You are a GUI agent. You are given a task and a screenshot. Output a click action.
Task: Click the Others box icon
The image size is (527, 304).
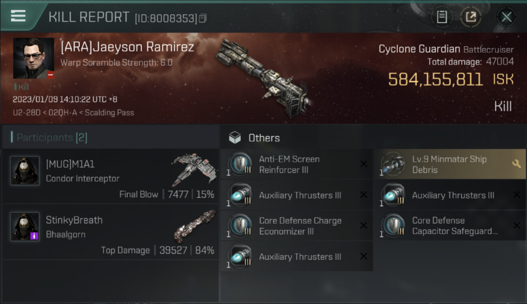coord(235,138)
